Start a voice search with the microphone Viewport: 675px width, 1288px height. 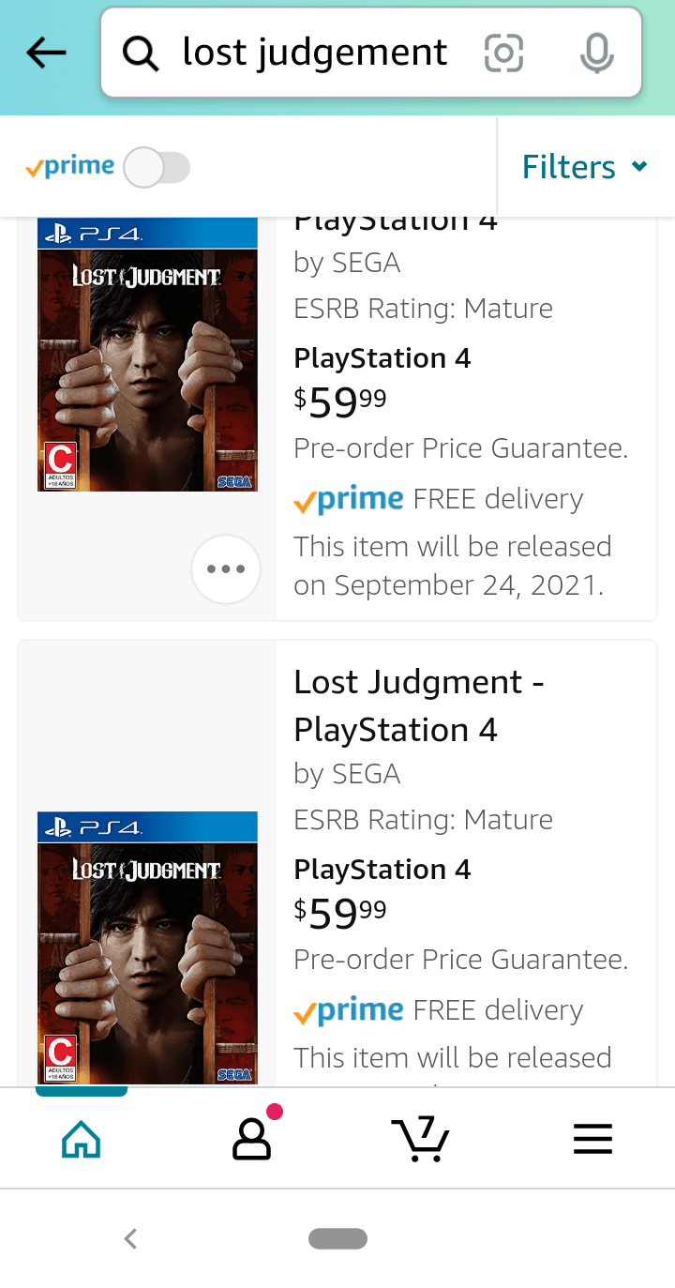596,53
